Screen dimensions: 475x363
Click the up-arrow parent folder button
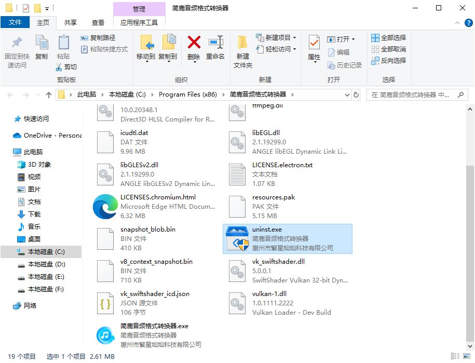point(48,95)
